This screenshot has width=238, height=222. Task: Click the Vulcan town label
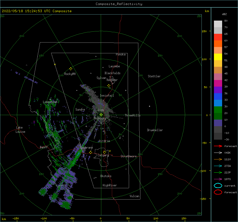134,196
